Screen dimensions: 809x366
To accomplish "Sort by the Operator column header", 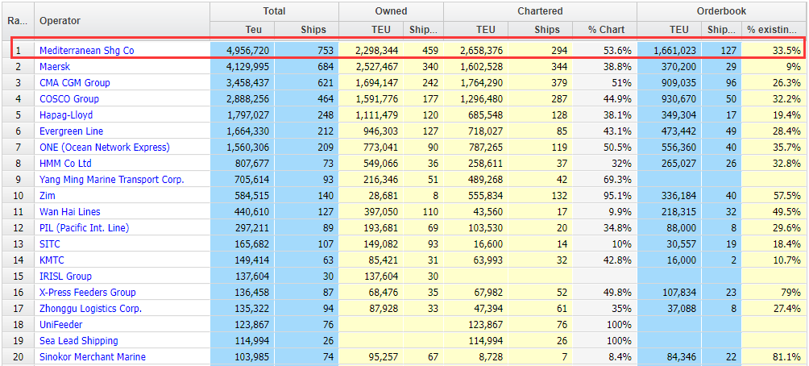I will (122, 21).
